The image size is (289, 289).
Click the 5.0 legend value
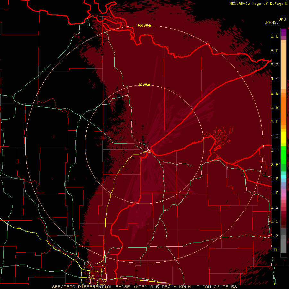(x=275, y=122)
